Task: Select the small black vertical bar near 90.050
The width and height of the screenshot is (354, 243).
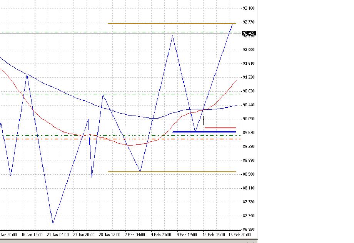Action: [204, 121]
